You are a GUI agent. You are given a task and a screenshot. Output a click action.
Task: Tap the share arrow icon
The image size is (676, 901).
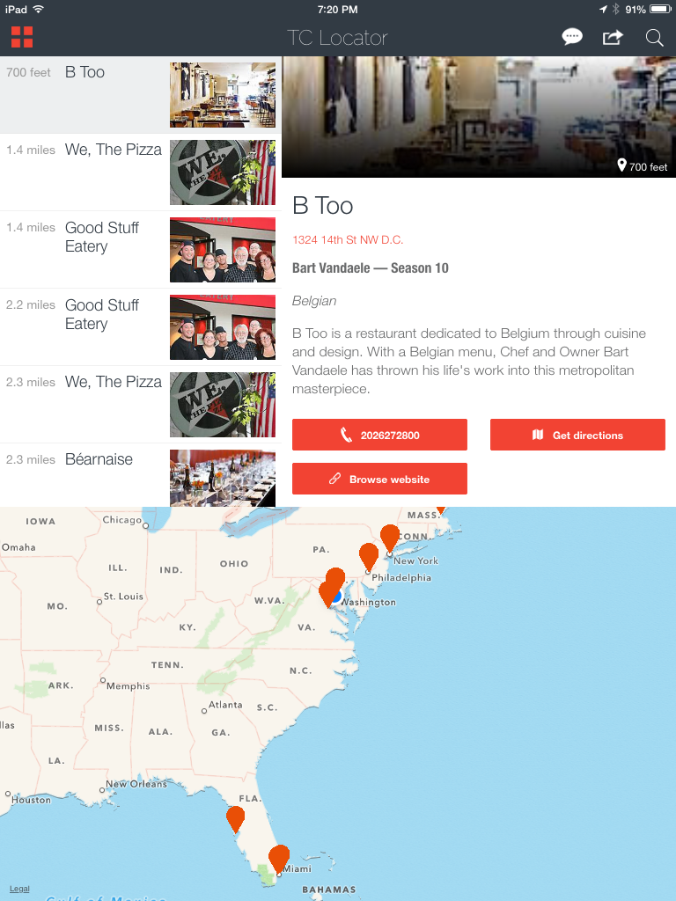pyautogui.click(x=613, y=37)
